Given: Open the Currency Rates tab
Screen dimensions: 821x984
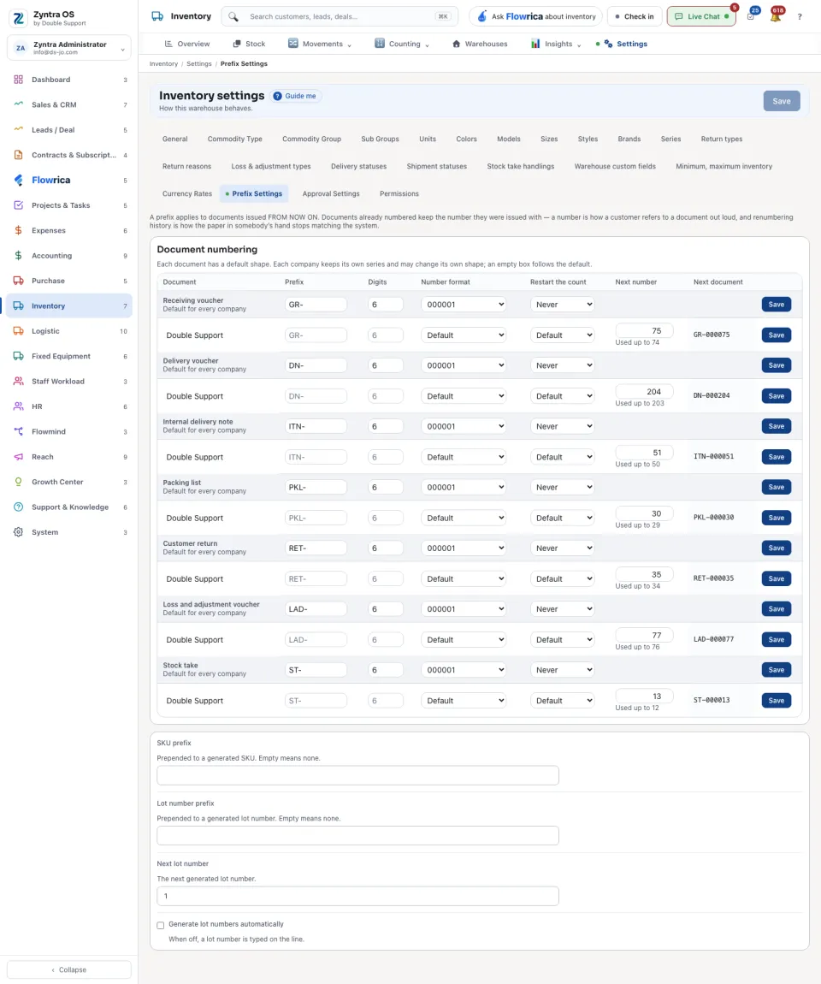Looking at the screenshot, I should [x=187, y=194].
